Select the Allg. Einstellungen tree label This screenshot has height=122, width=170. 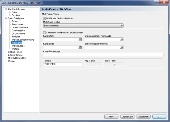16,9
